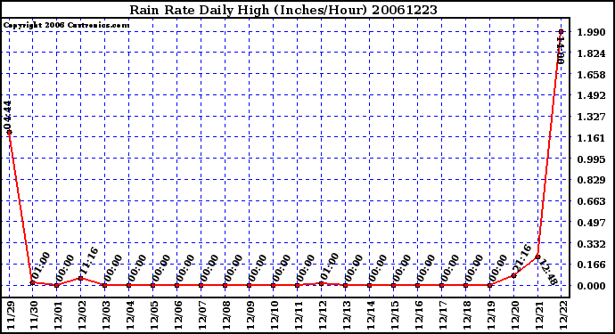
Task: Click the 12/22 x-axis date label
Action: point(564,315)
